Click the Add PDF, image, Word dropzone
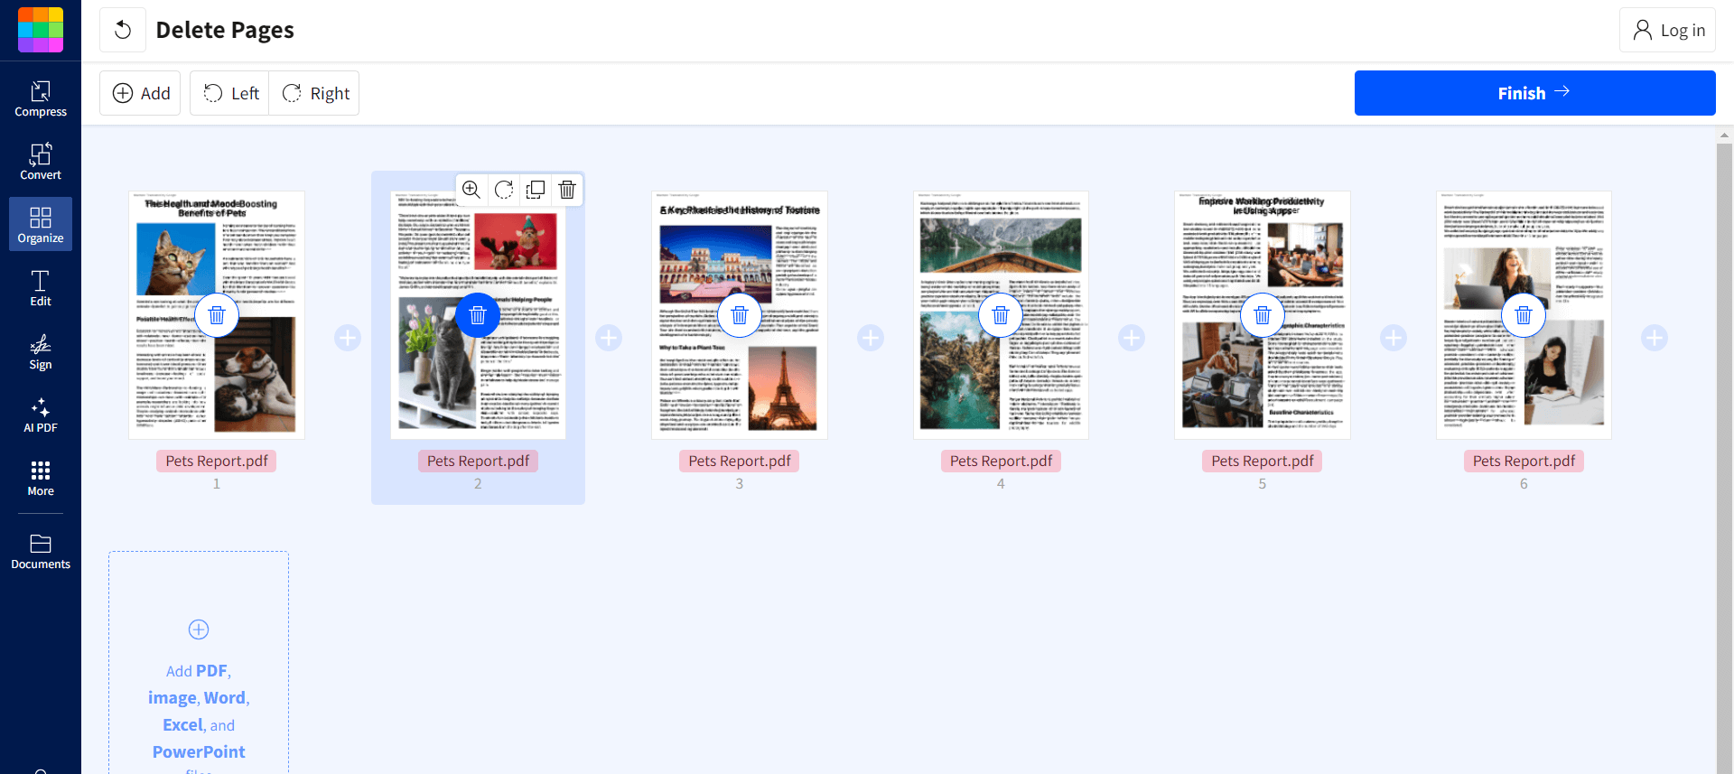 199,663
